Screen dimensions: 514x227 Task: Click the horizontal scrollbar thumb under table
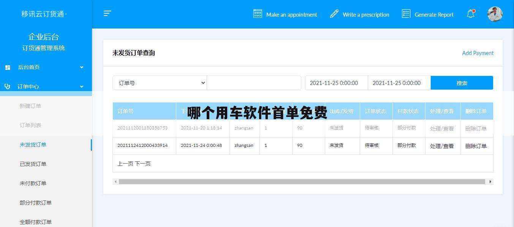tap(302, 181)
